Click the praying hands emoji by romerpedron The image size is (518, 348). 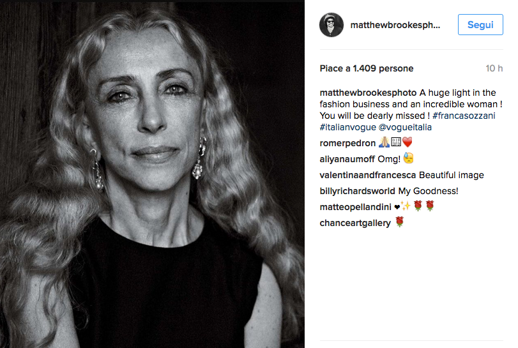[384, 143]
